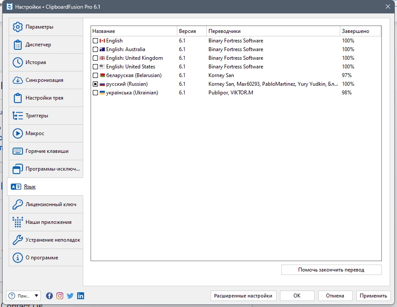This screenshot has height=307, width=397.
Task: Click the О программе info icon
Action: [x=17, y=258]
